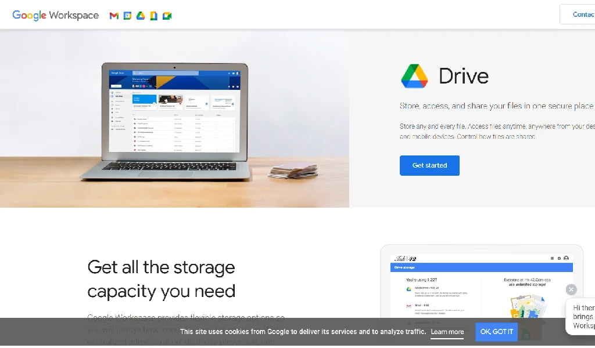Click the large Drive logo beside the title
Screen dimensions: 595x348
click(414, 76)
